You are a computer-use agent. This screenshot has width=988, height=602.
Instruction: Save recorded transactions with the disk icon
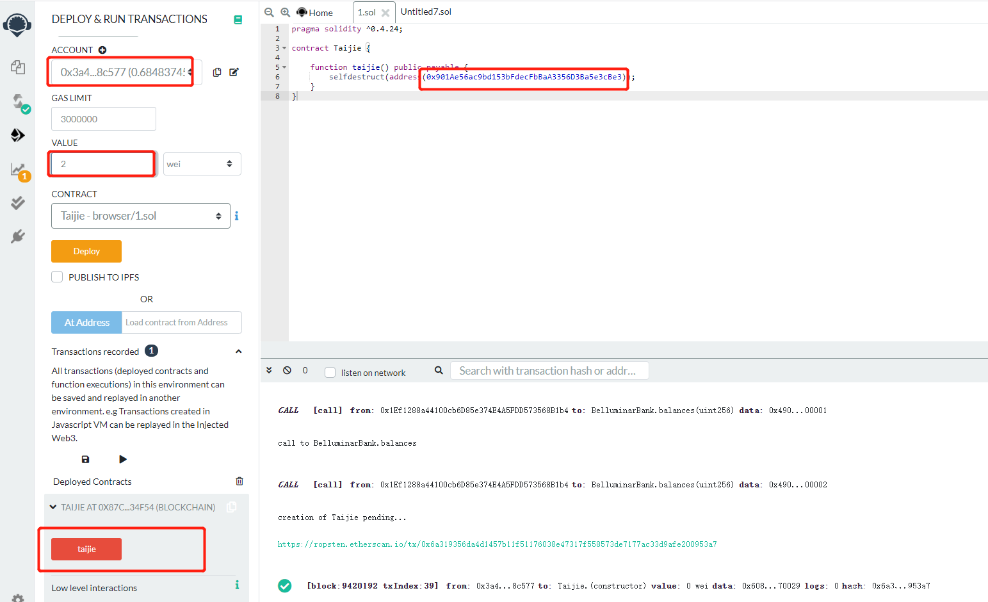click(85, 459)
